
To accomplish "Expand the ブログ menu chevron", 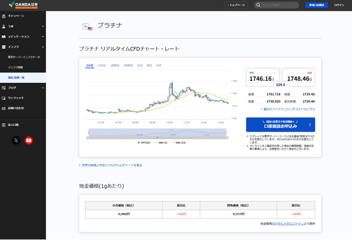I will point(43,88).
